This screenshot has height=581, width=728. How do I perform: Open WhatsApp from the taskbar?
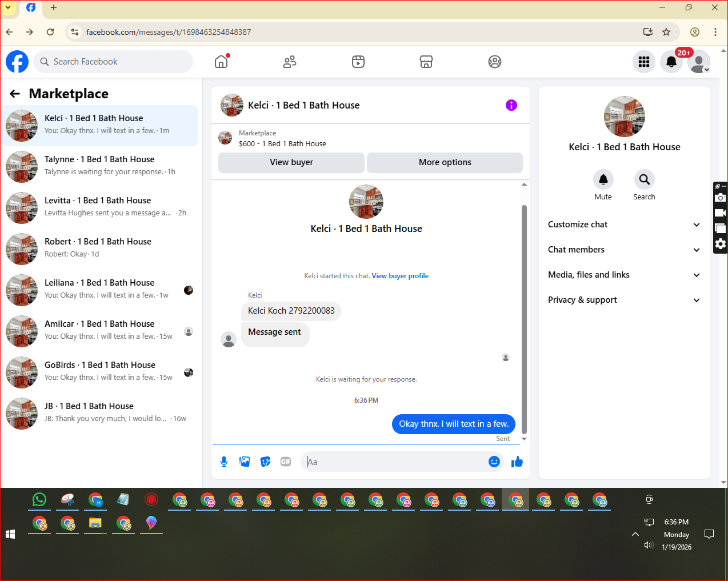(39, 500)
